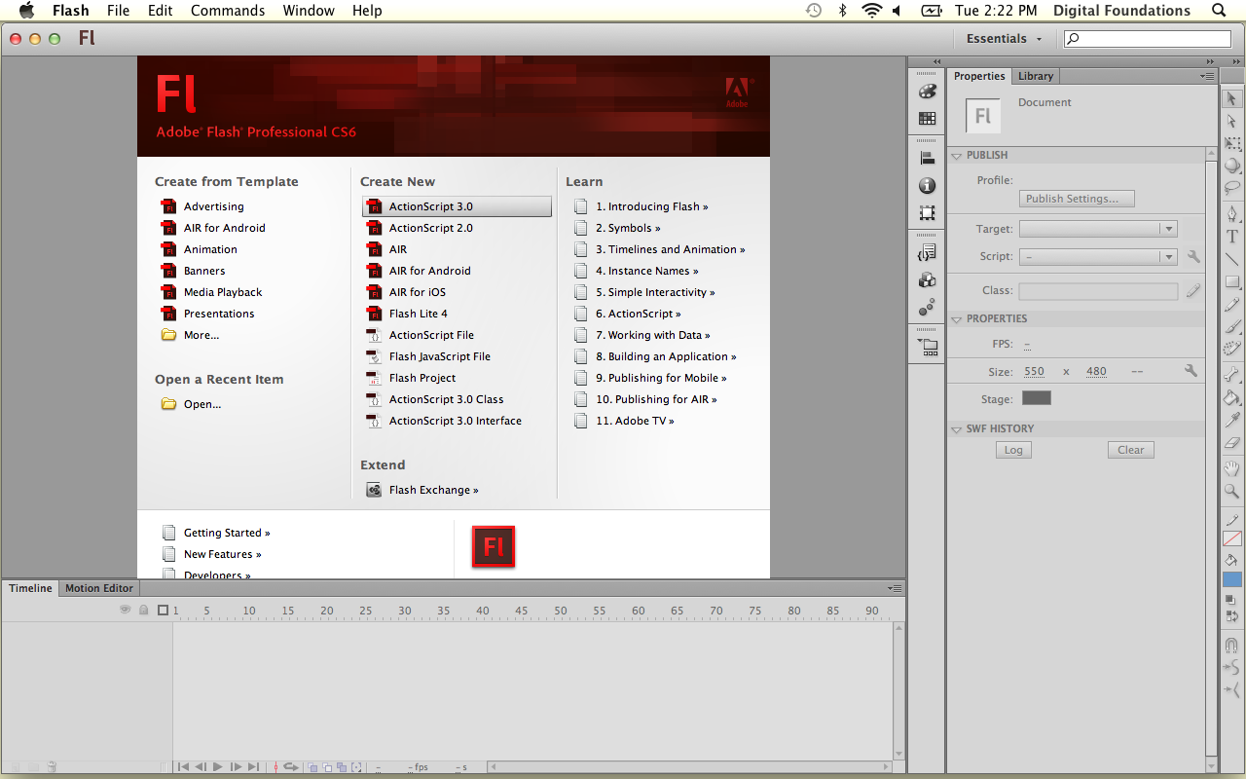Create a new ActionScript 3.0 document
The height and width of the screenshot is (779, 1246).
pos(430,206)
